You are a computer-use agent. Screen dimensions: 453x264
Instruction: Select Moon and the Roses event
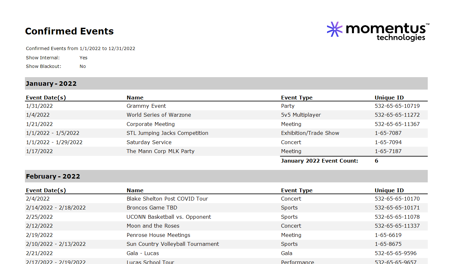153,226
